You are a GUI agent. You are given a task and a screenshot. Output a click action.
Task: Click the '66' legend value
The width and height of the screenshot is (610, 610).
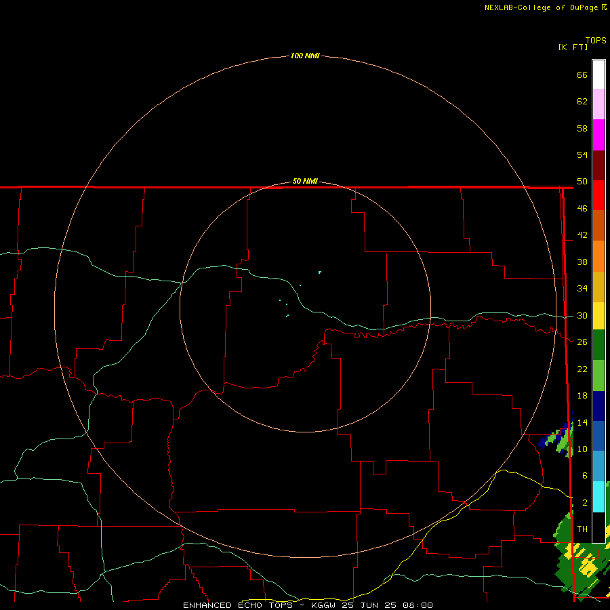(582, 75)
